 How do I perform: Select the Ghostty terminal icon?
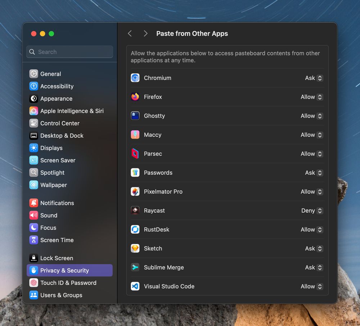click(x=135, y=116)
